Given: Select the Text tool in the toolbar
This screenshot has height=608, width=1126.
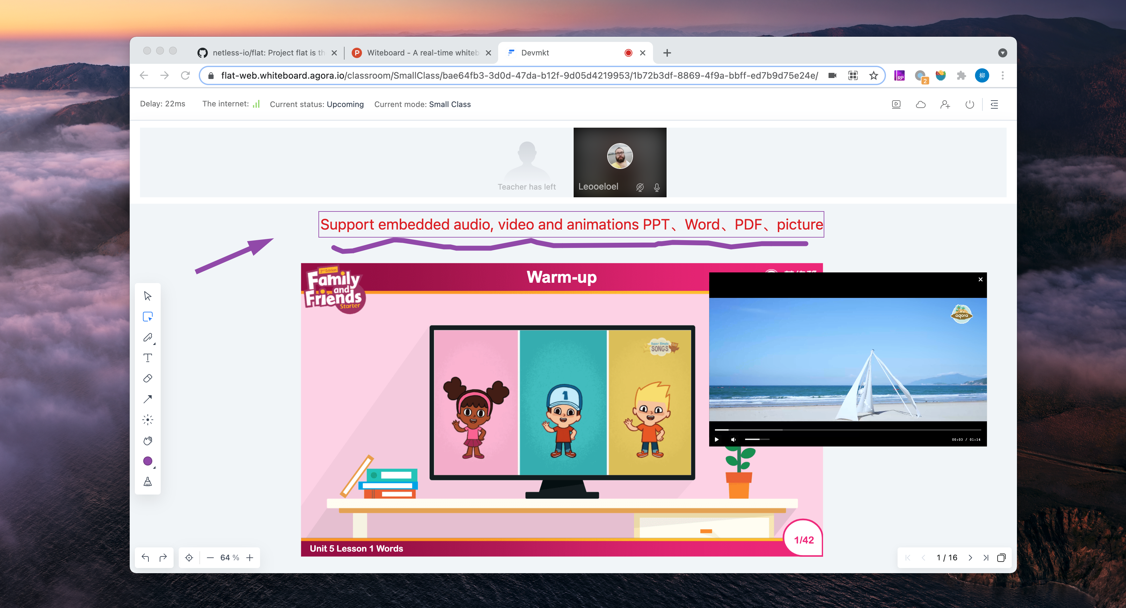Looking at the screenshot, I should (x=148, y=358).
